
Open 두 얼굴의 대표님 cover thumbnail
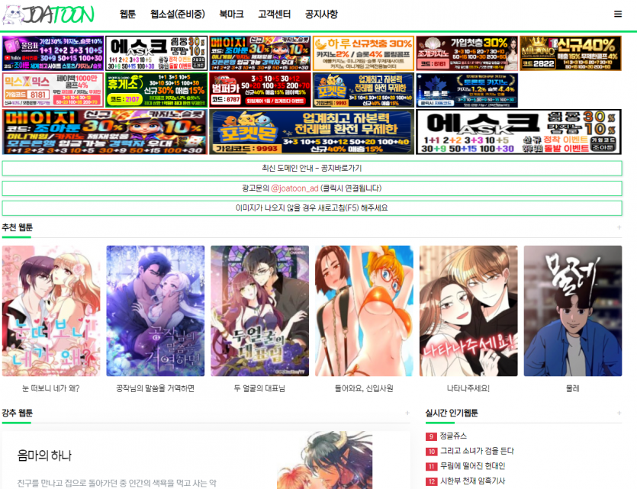point(259,310)
